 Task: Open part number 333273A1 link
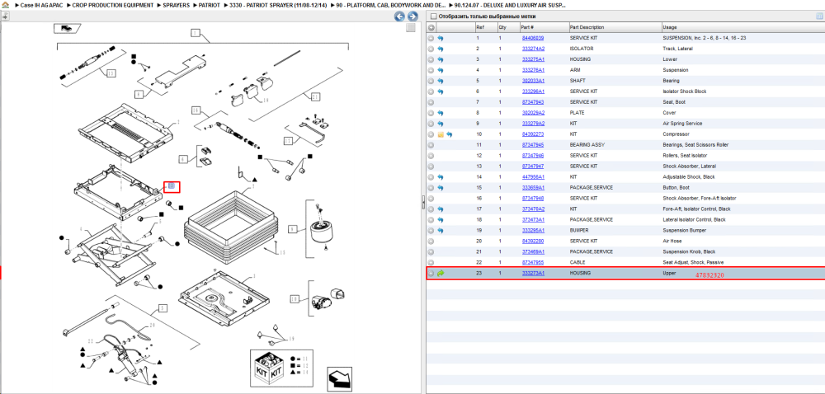pos(533,273)
